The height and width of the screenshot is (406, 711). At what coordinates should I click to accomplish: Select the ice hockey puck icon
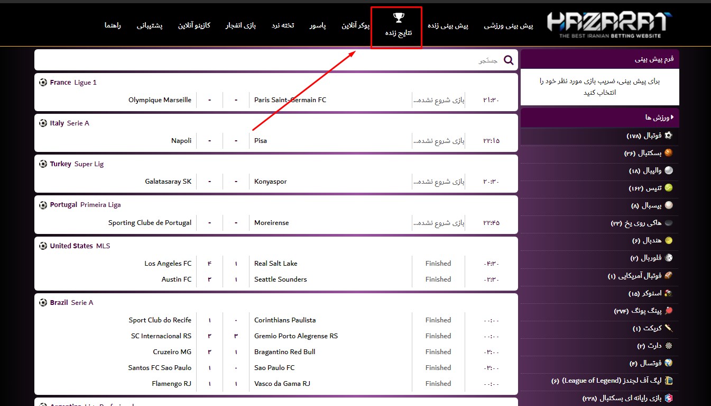668,223
